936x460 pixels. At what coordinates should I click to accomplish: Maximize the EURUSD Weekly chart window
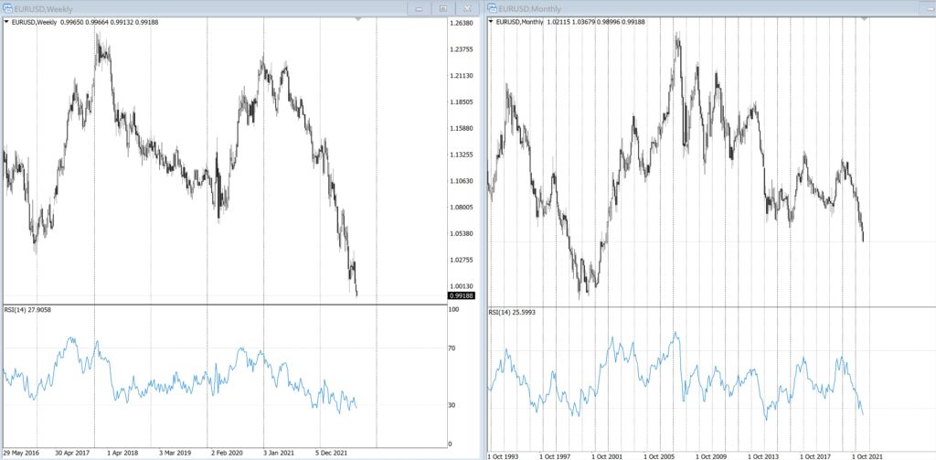click(443, 8)
